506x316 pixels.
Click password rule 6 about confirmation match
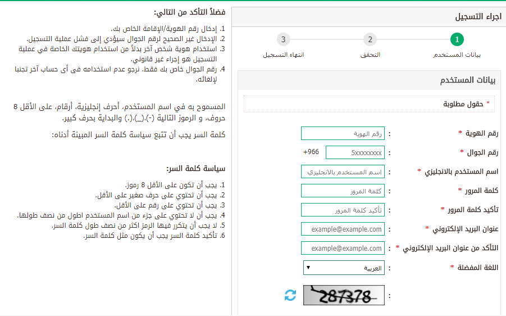(x=154, y=236)
